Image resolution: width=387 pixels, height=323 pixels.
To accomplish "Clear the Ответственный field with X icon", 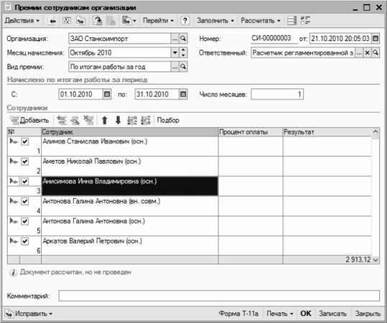I will pyautogui.click(x=368, y=53).
